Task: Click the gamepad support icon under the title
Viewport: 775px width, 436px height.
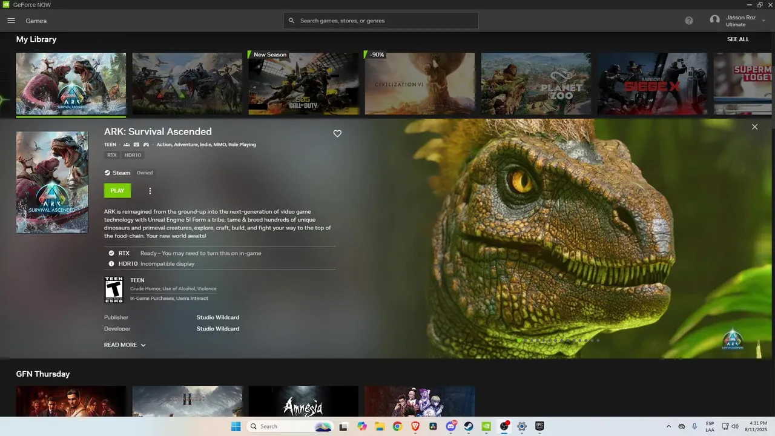Action: tap(146, 145)
